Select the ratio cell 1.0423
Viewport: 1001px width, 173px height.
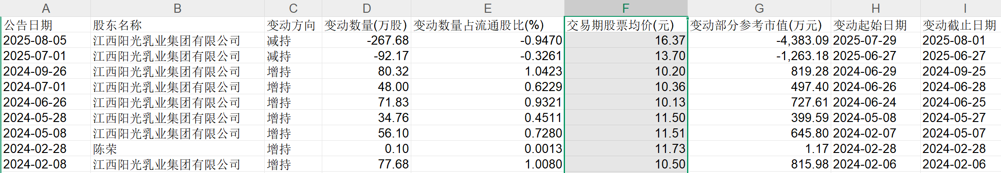487,71
